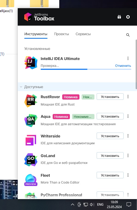Click the RustRover RR logo
This screenshot has height=210, width=137.
31,101
